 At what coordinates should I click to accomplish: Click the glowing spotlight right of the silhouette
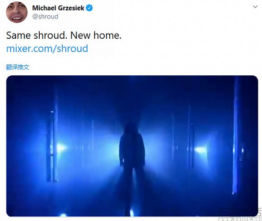pos(201,150)
